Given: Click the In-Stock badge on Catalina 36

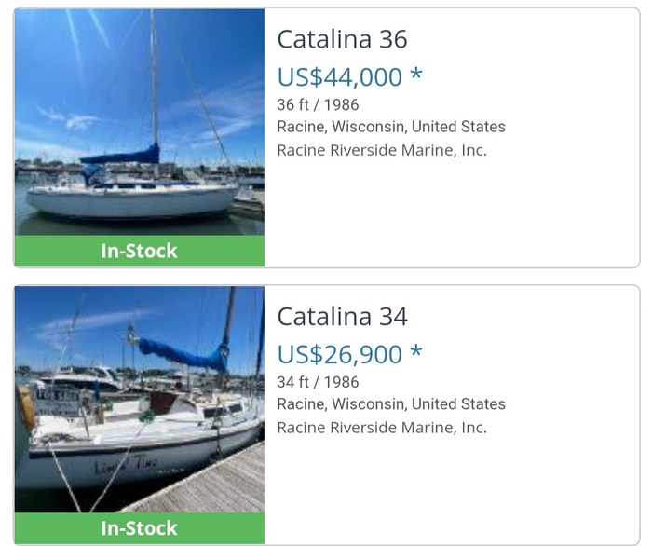Looking at the screenshot, I should click(139, 251).
